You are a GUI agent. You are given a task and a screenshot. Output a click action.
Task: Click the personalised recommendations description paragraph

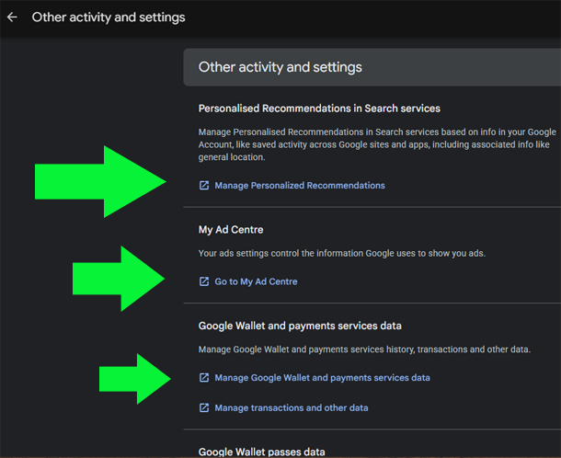377,144
